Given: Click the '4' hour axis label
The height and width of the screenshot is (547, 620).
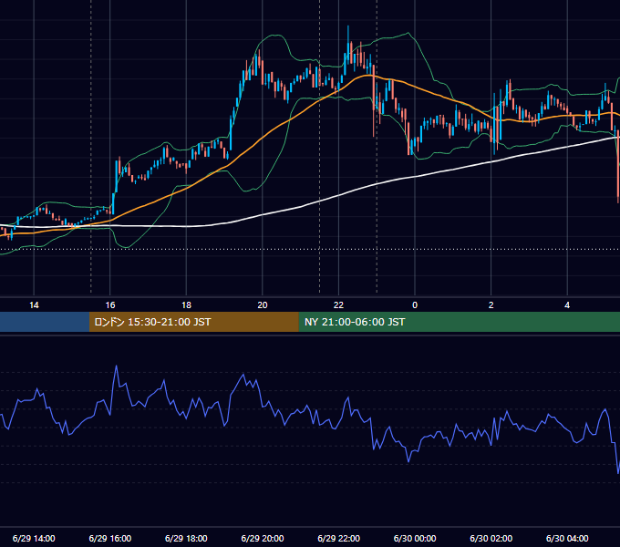Looking at the screenshot, I should point(567,305).
